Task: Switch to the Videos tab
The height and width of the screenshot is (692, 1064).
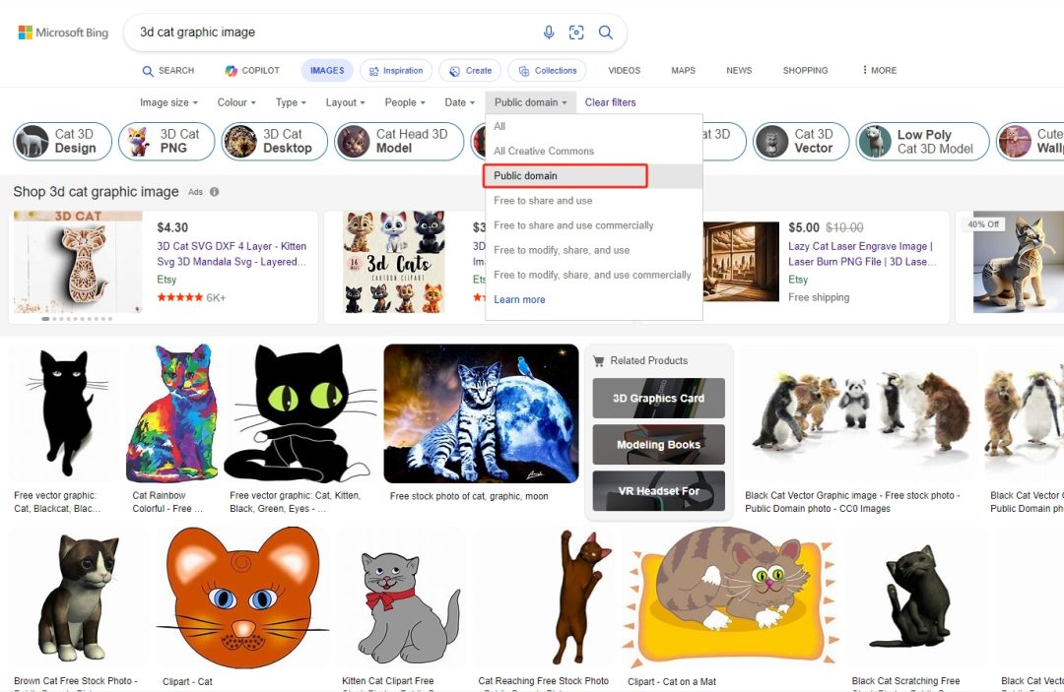Action: (x=624, y=71)
